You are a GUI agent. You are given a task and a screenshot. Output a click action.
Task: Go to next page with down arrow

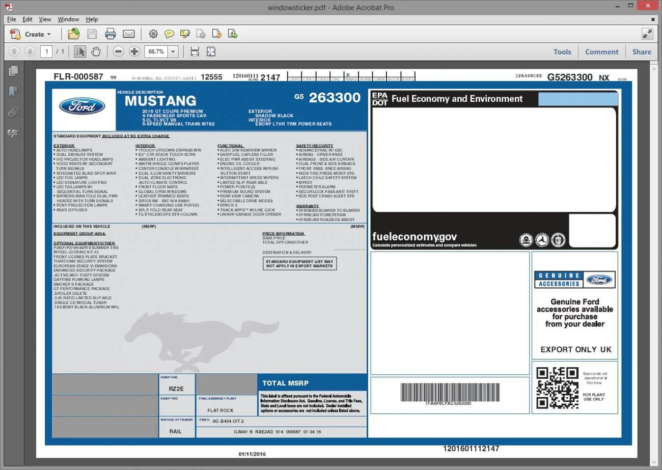[x=30, y=51]
